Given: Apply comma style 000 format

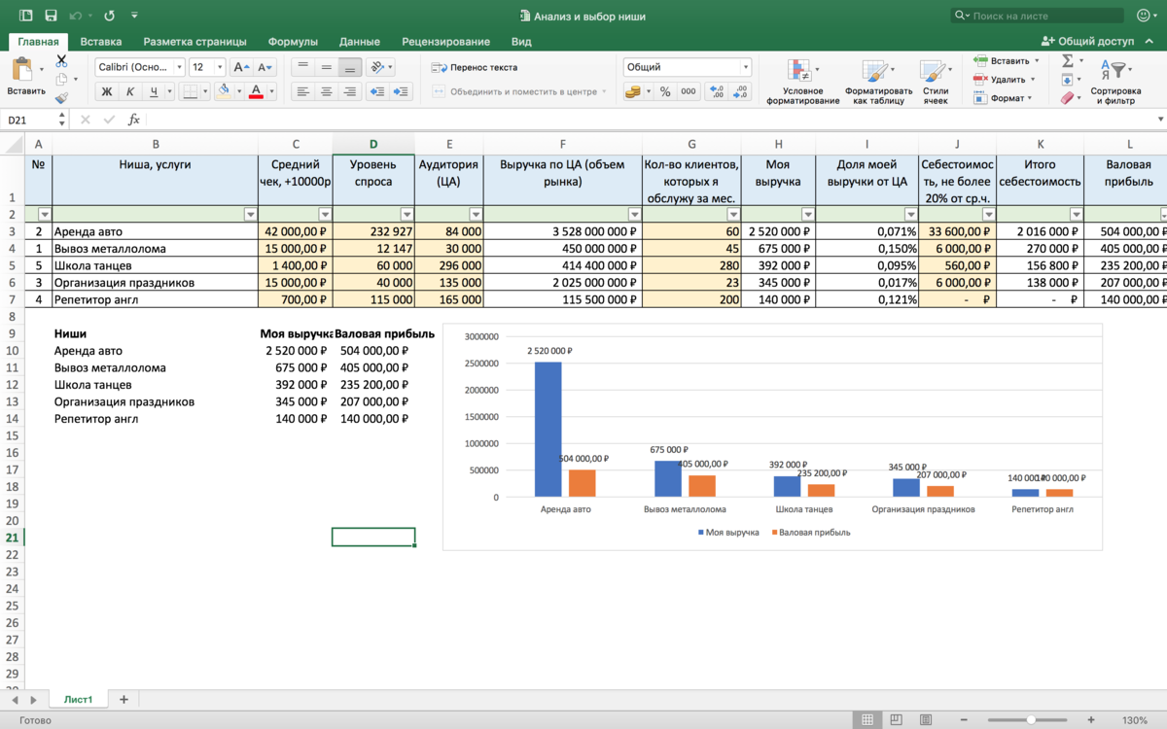Looking at the screenshot, I should (x=689, y=91).
